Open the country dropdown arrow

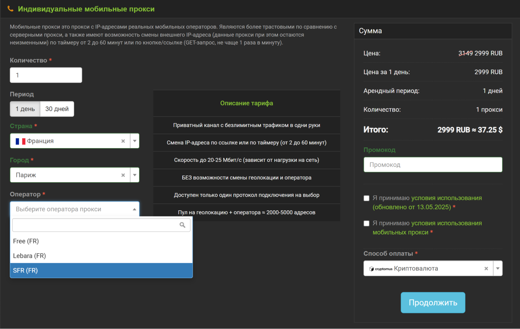135,141
